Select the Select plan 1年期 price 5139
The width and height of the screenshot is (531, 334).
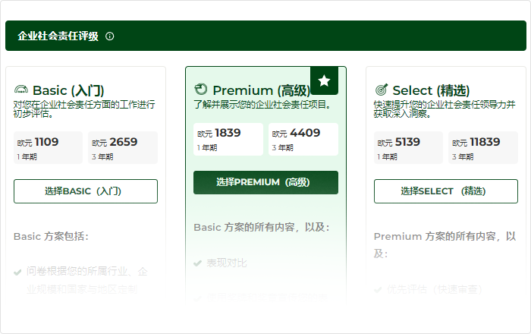tap(408, 147)
